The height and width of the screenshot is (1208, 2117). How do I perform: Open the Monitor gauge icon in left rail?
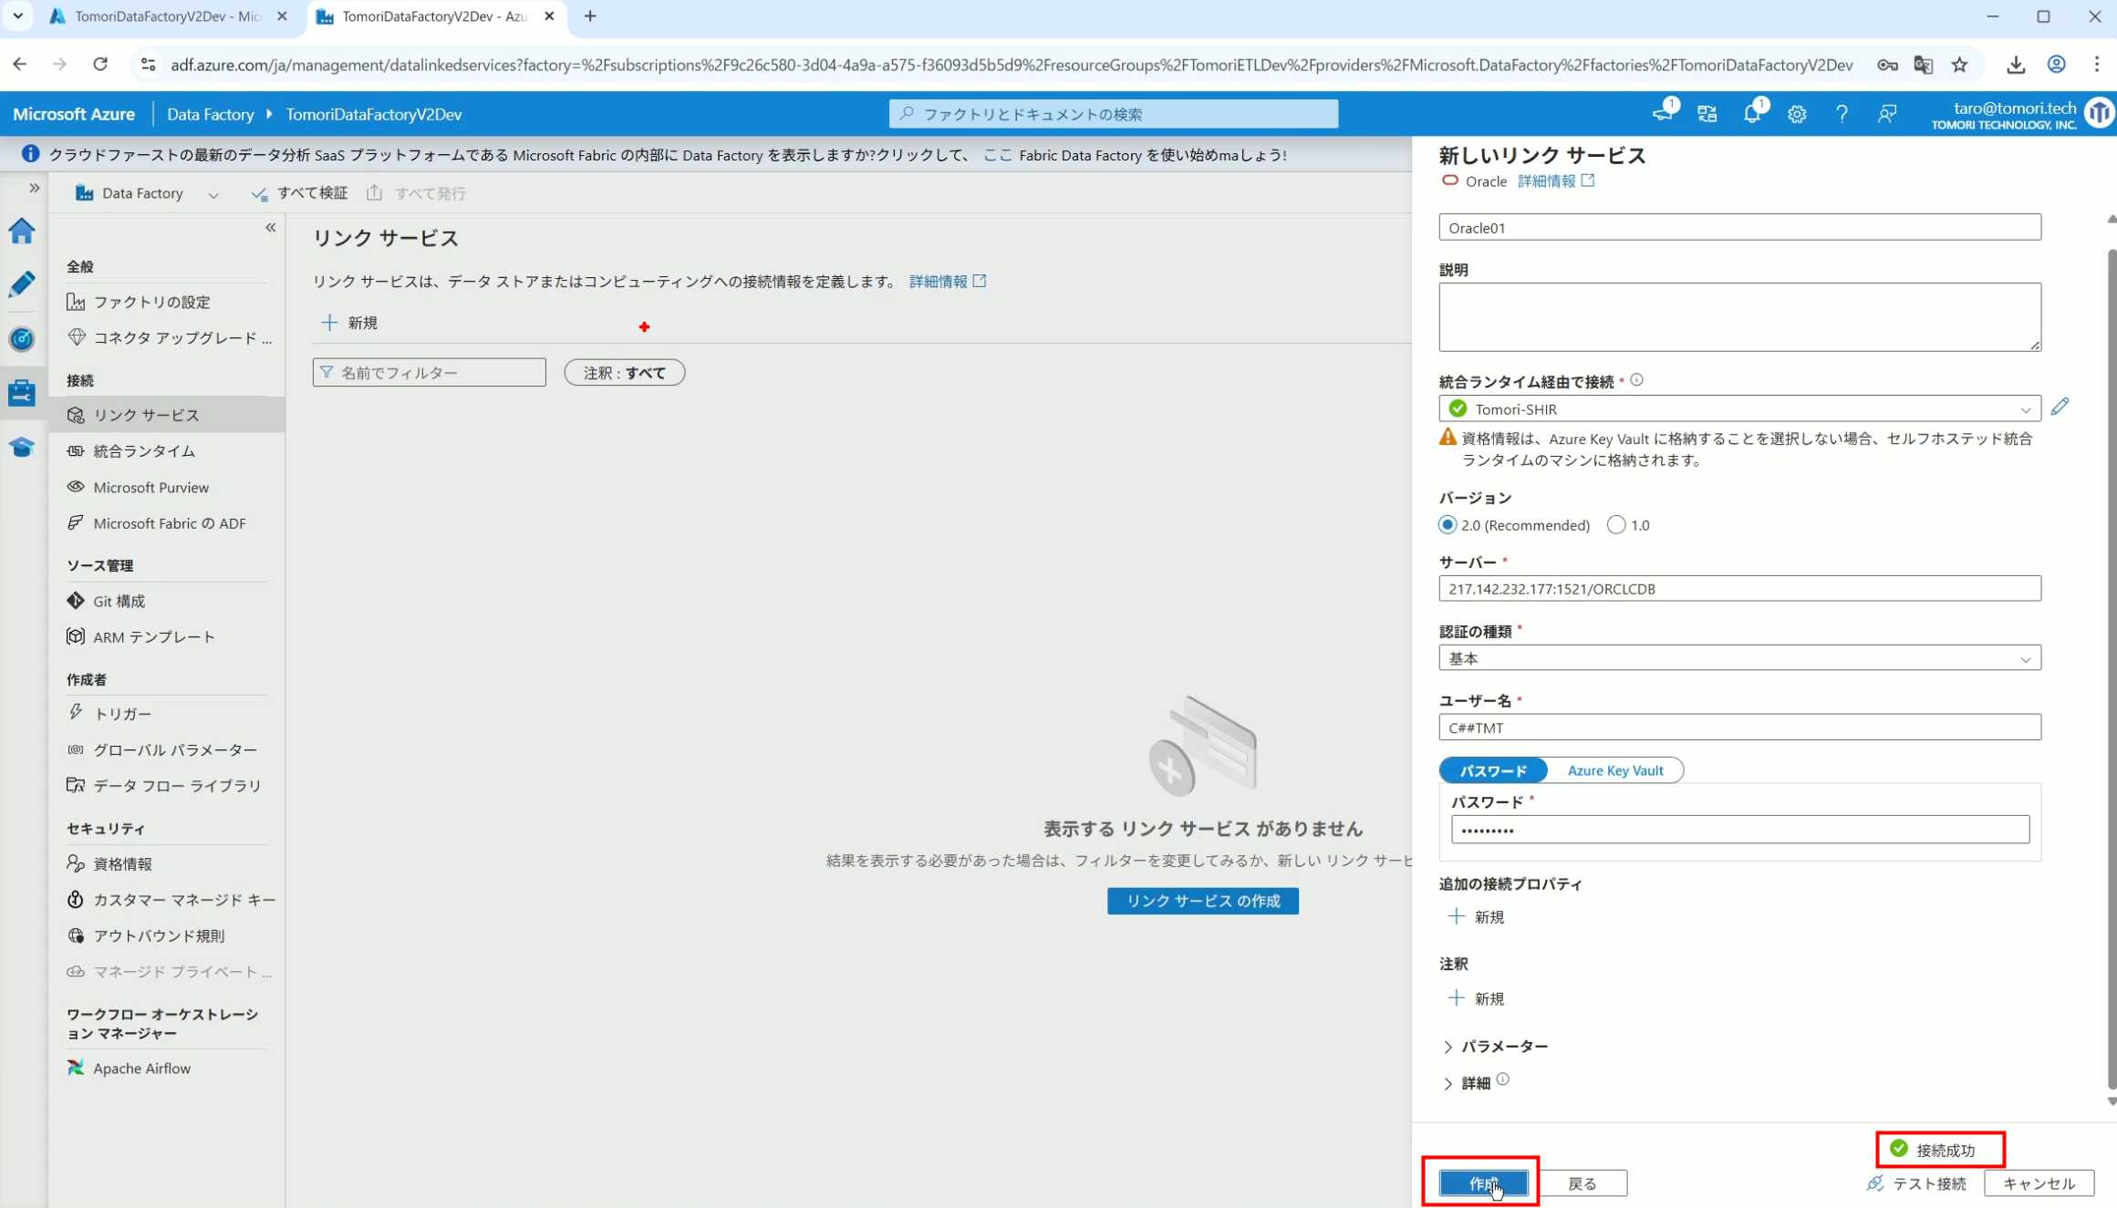[22, 339]
